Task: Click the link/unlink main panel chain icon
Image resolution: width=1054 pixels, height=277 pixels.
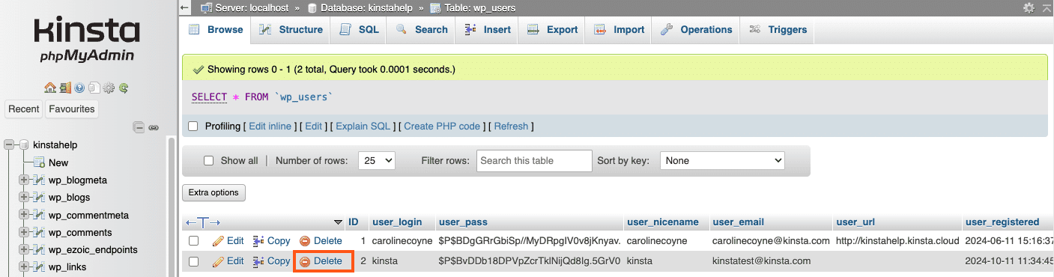Action: [154, 127]
